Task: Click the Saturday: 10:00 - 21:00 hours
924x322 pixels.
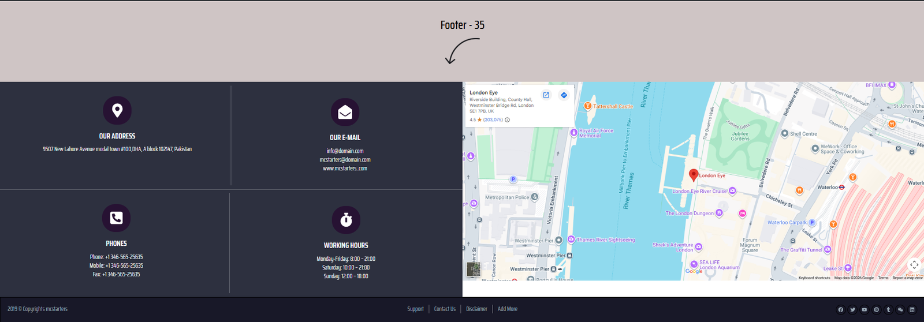Action: click(346, 267)
